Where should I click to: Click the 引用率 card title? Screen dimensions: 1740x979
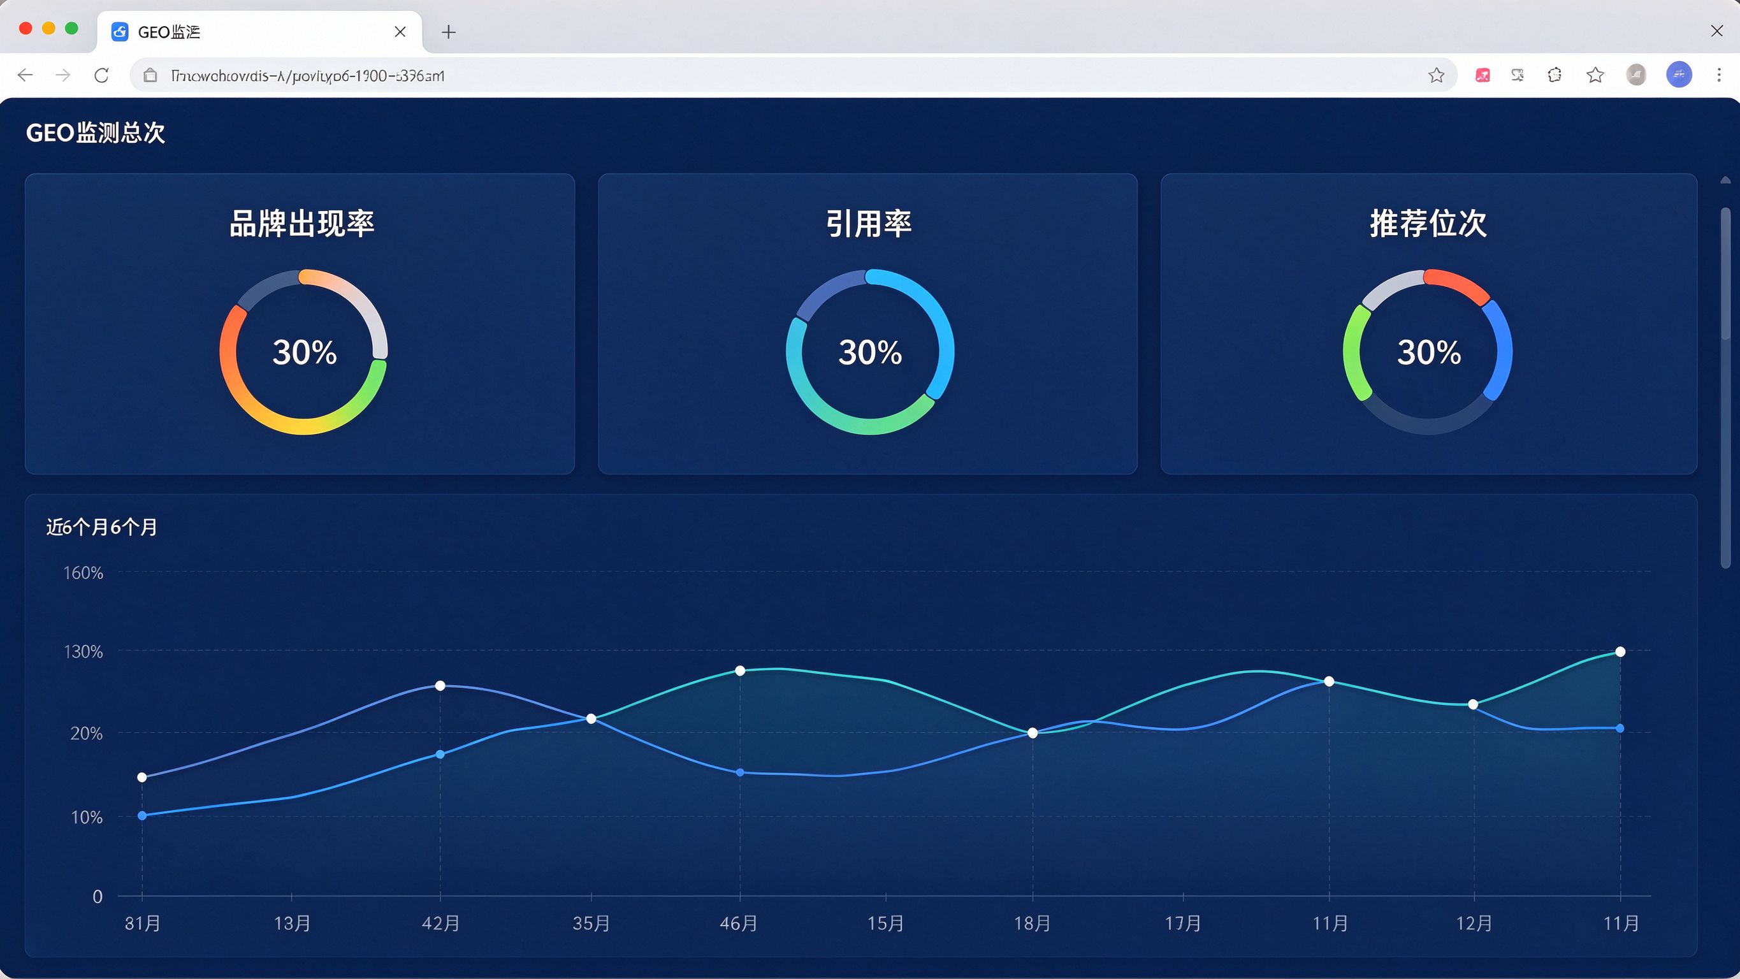(x=869, y=224)
